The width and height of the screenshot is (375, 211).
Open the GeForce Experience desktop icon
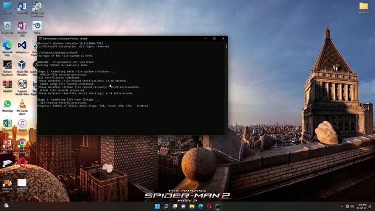click(x=8, y=68)
